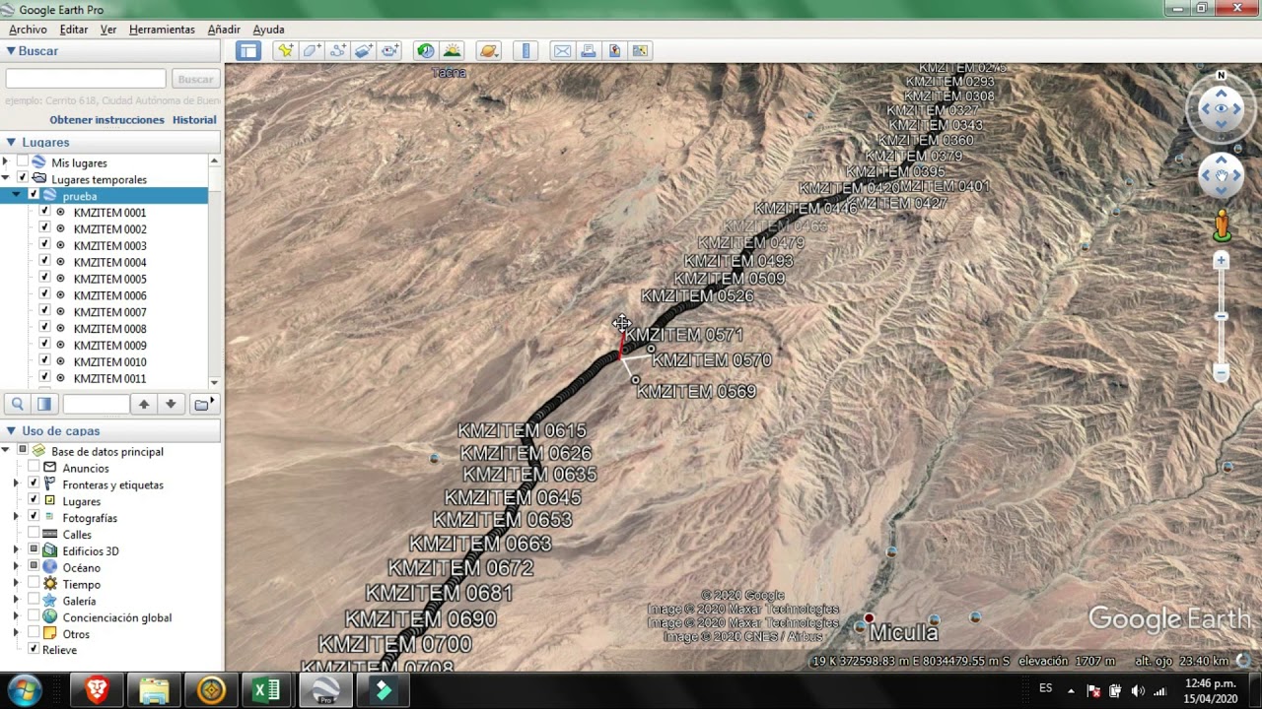Uncheck the KMZITEM 0005 checkbox
The image size is (1262, 709).
[44, 279]
